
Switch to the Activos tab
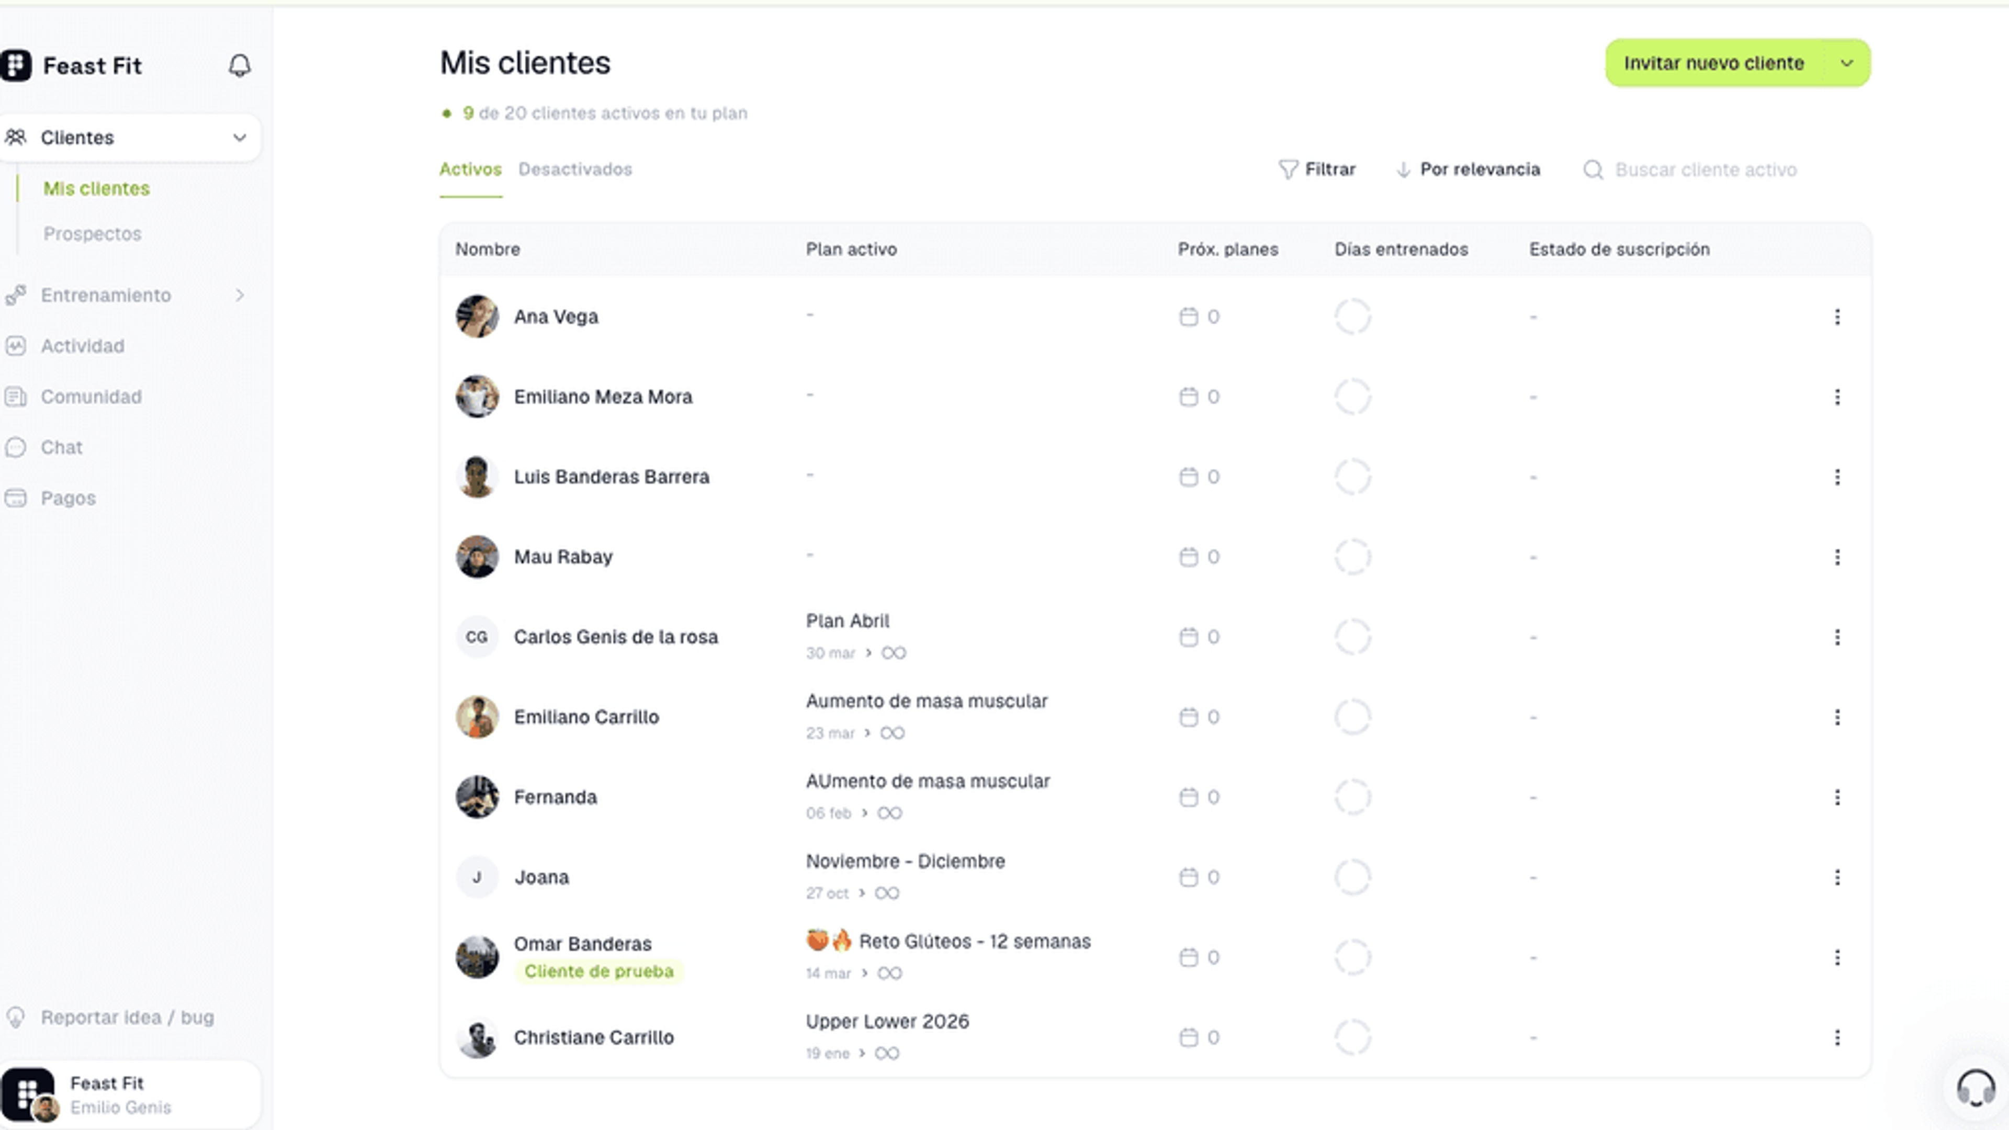(470, 169)
